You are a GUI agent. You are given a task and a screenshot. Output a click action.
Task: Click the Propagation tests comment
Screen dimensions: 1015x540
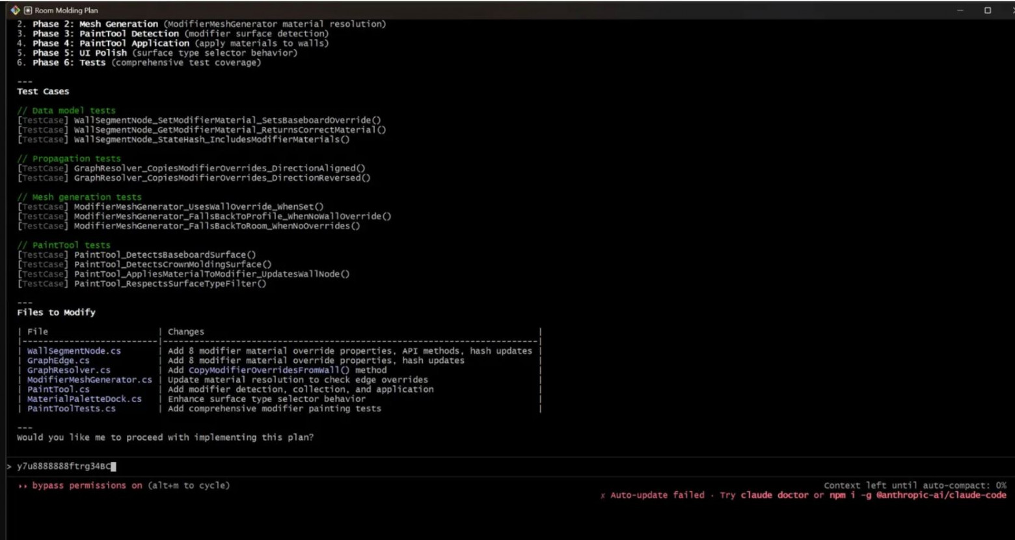pyautogui.click(x=69, y=159)
